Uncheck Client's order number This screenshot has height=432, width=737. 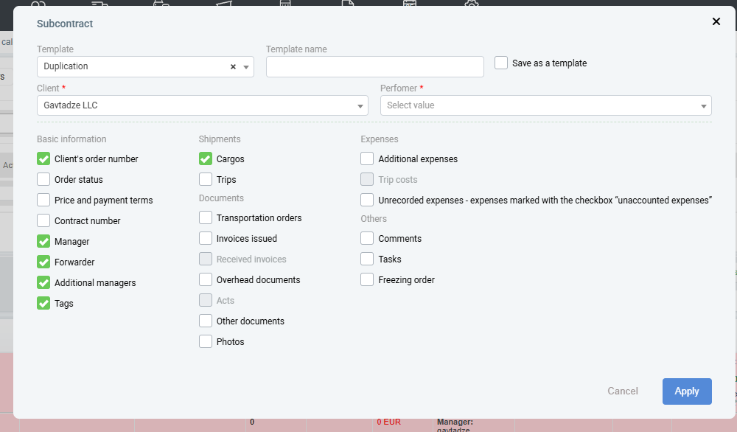pos(43,158)
